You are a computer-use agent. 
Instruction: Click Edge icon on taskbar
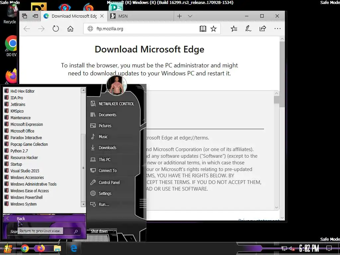tap(74, 248)
